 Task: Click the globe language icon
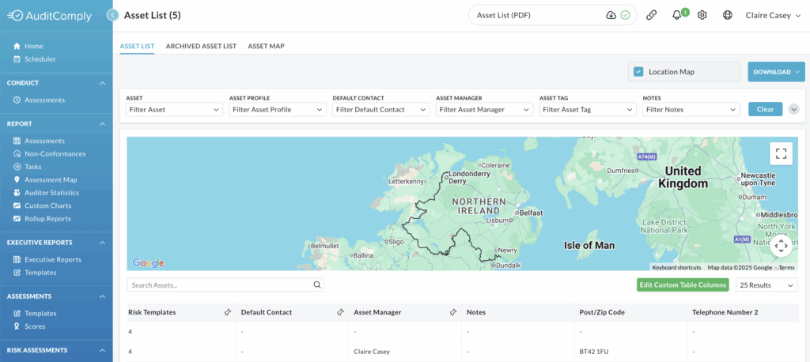coord(727,15)
